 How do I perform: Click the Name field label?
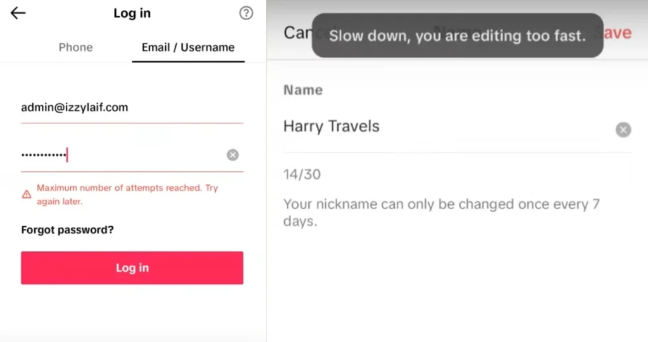(303, 90)
